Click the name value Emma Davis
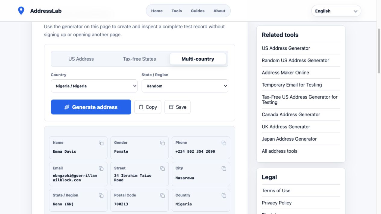 (x=64, y=151)
